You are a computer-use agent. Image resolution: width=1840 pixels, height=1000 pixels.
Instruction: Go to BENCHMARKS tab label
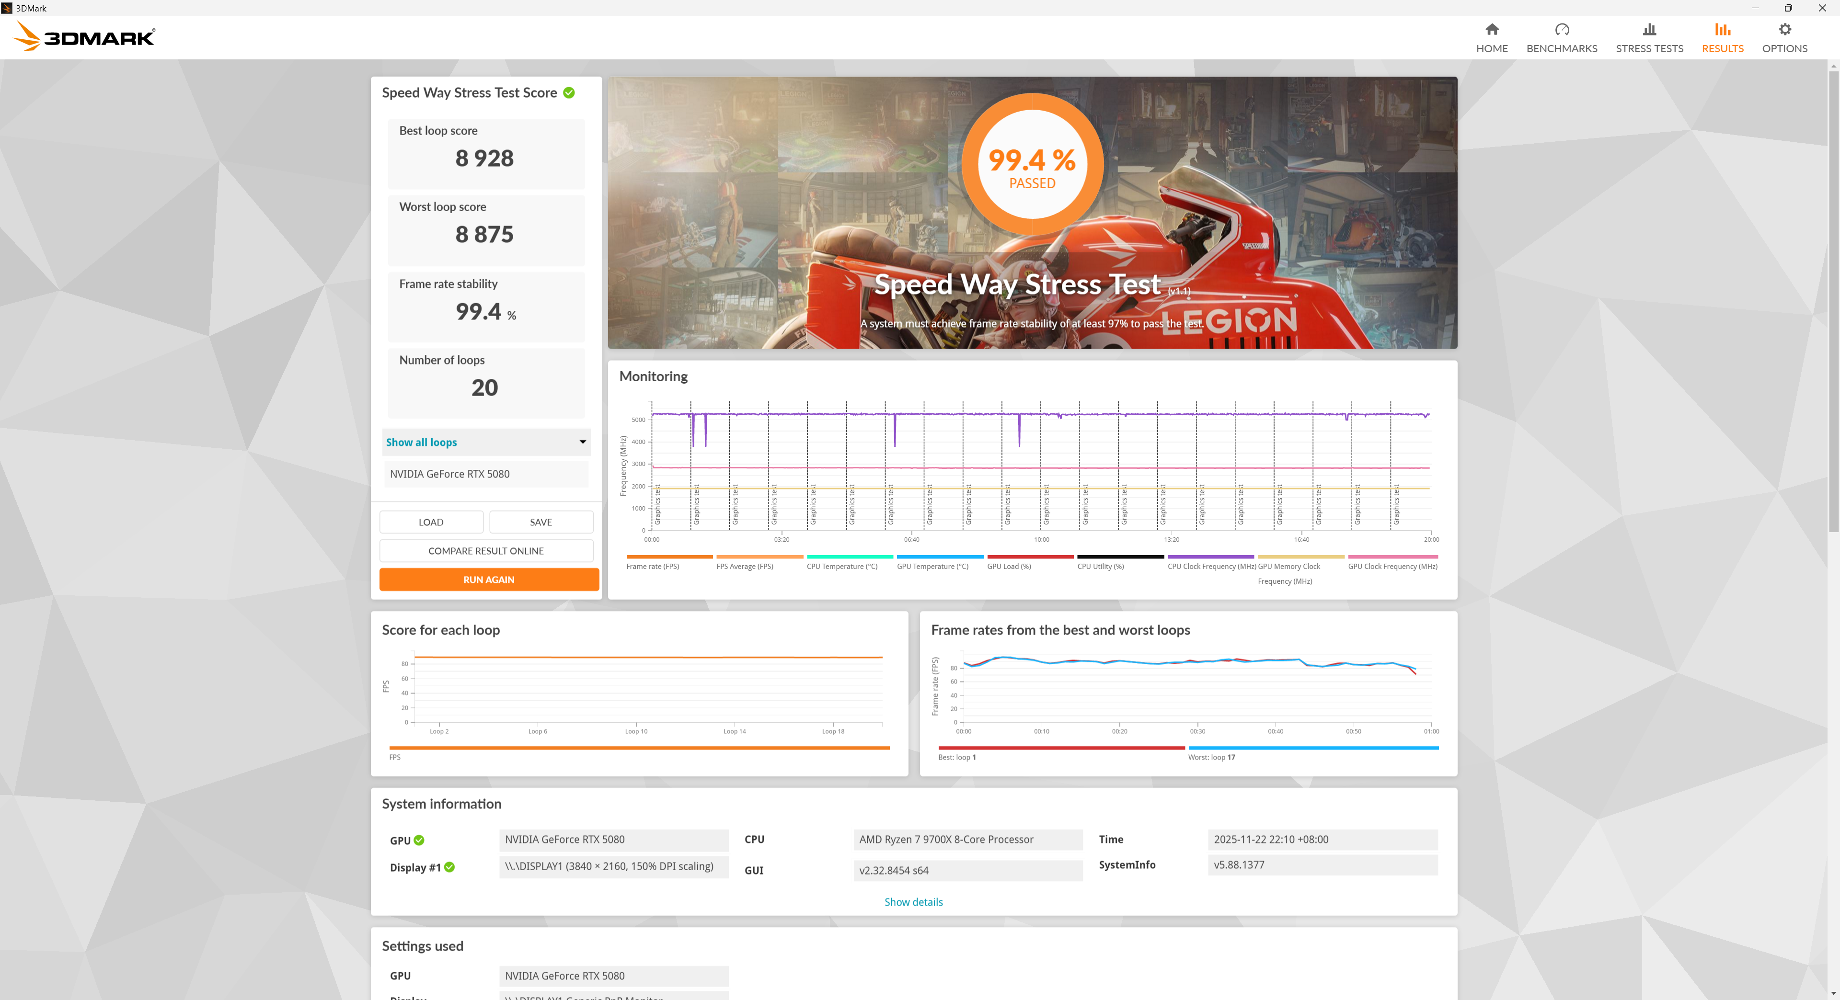click(x=1562, y=48)
